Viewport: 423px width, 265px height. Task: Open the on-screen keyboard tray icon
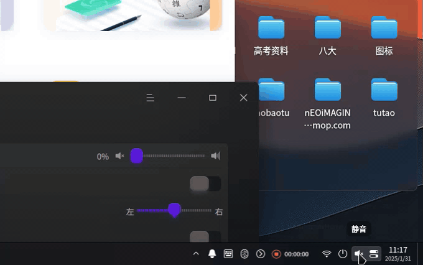tap(228, 254)
